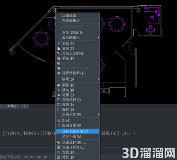
Task: Switch to the 布局2 layout tab
Action: [12, 106]
